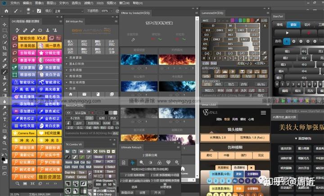This screenshot has width=324, height=196.
Task: Select the Hand tool
Action: click(x=4, y=137)
